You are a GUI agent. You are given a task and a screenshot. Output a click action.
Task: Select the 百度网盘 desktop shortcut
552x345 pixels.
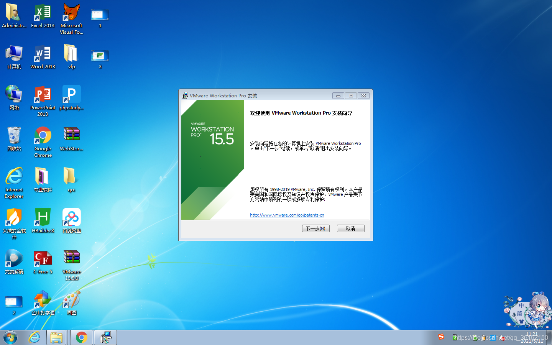point(71,221)
